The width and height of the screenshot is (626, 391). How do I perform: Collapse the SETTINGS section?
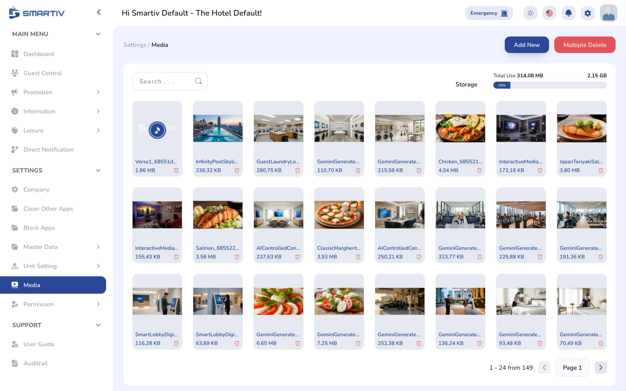[98, 170]
